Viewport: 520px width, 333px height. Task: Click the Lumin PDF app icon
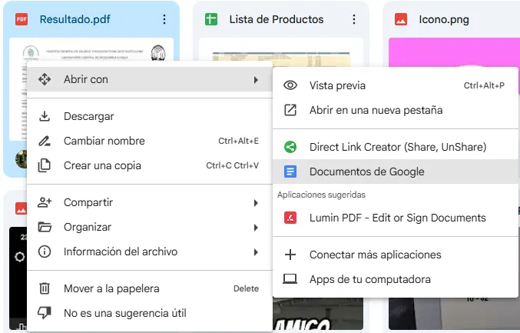point(290,218)
